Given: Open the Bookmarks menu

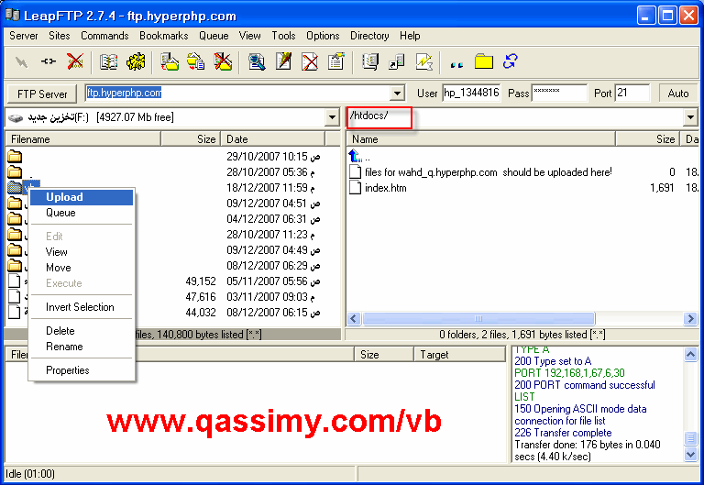Looking at the screenshot, I should tap(163, 36).
